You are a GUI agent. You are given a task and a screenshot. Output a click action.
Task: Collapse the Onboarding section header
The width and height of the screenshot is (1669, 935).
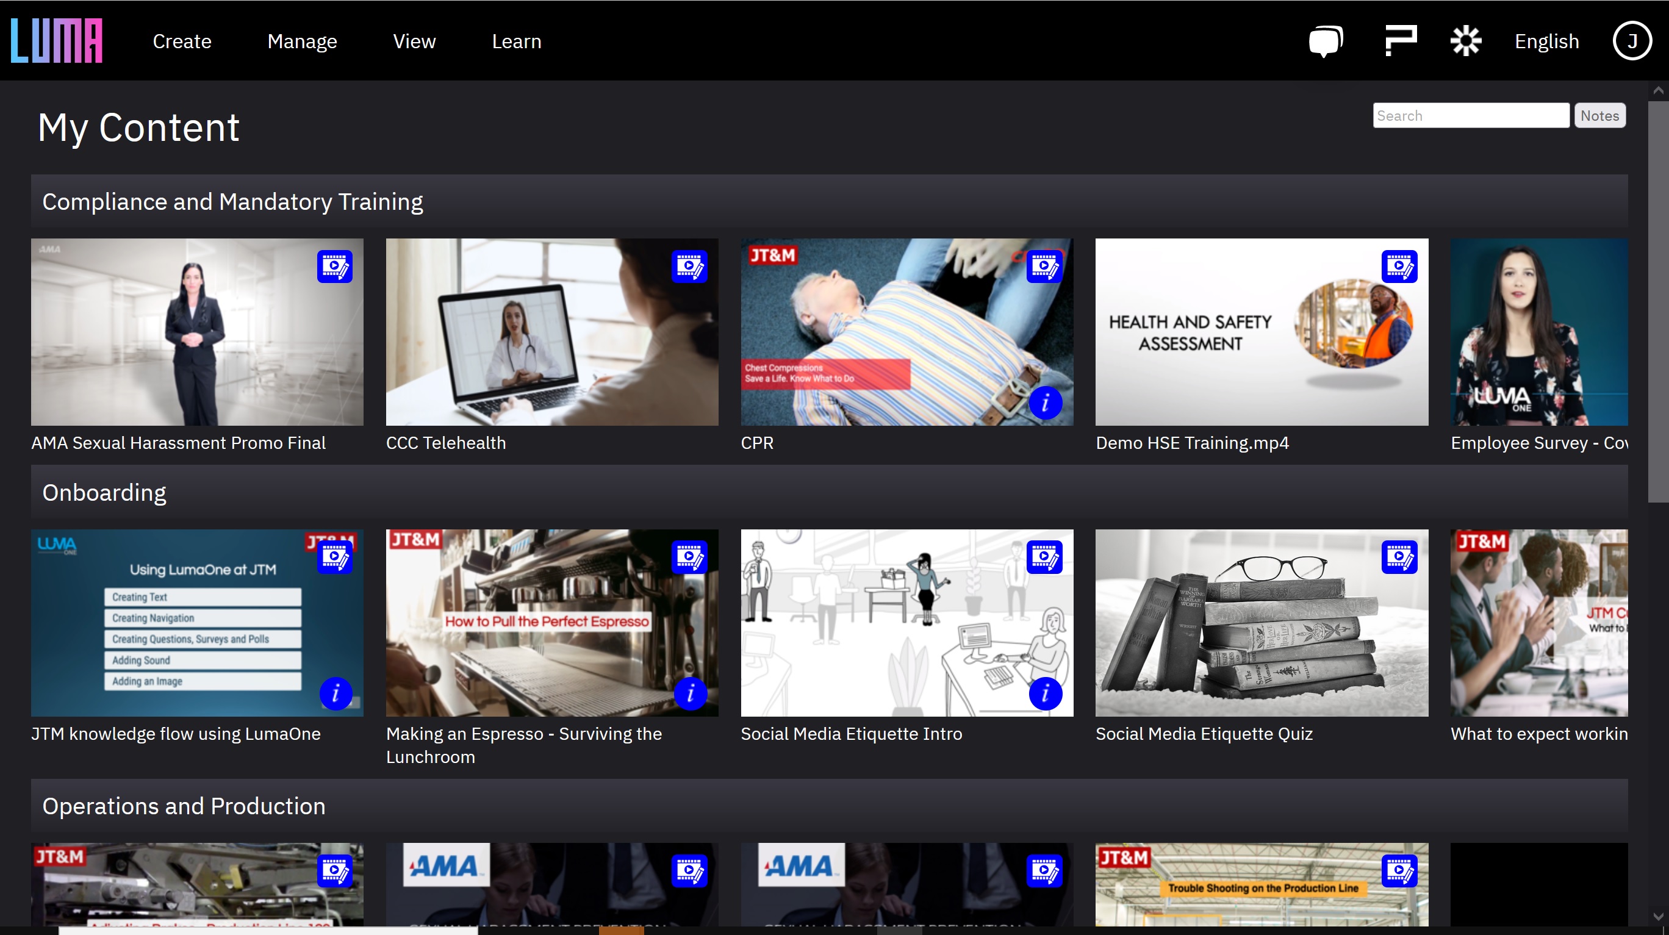pyautogui.click(x=104, y=492)
